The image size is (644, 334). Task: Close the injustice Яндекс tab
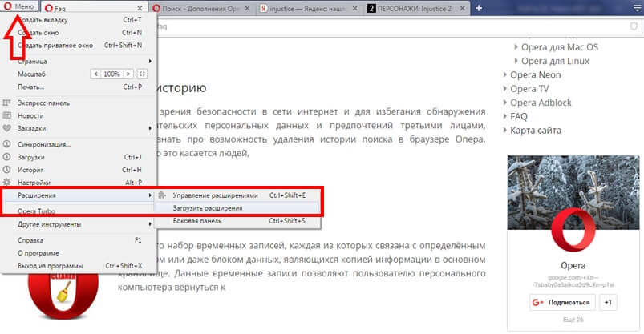[354, 8]
